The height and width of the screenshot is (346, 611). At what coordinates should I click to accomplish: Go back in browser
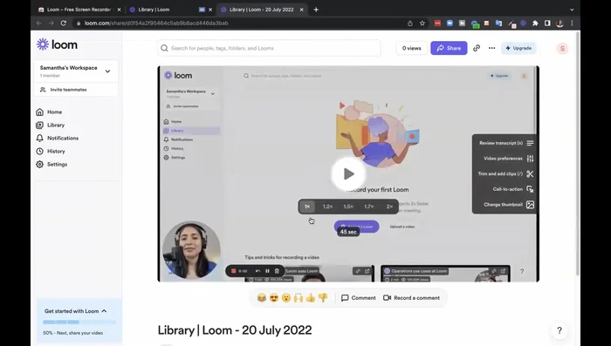click(x=39, y=24)
